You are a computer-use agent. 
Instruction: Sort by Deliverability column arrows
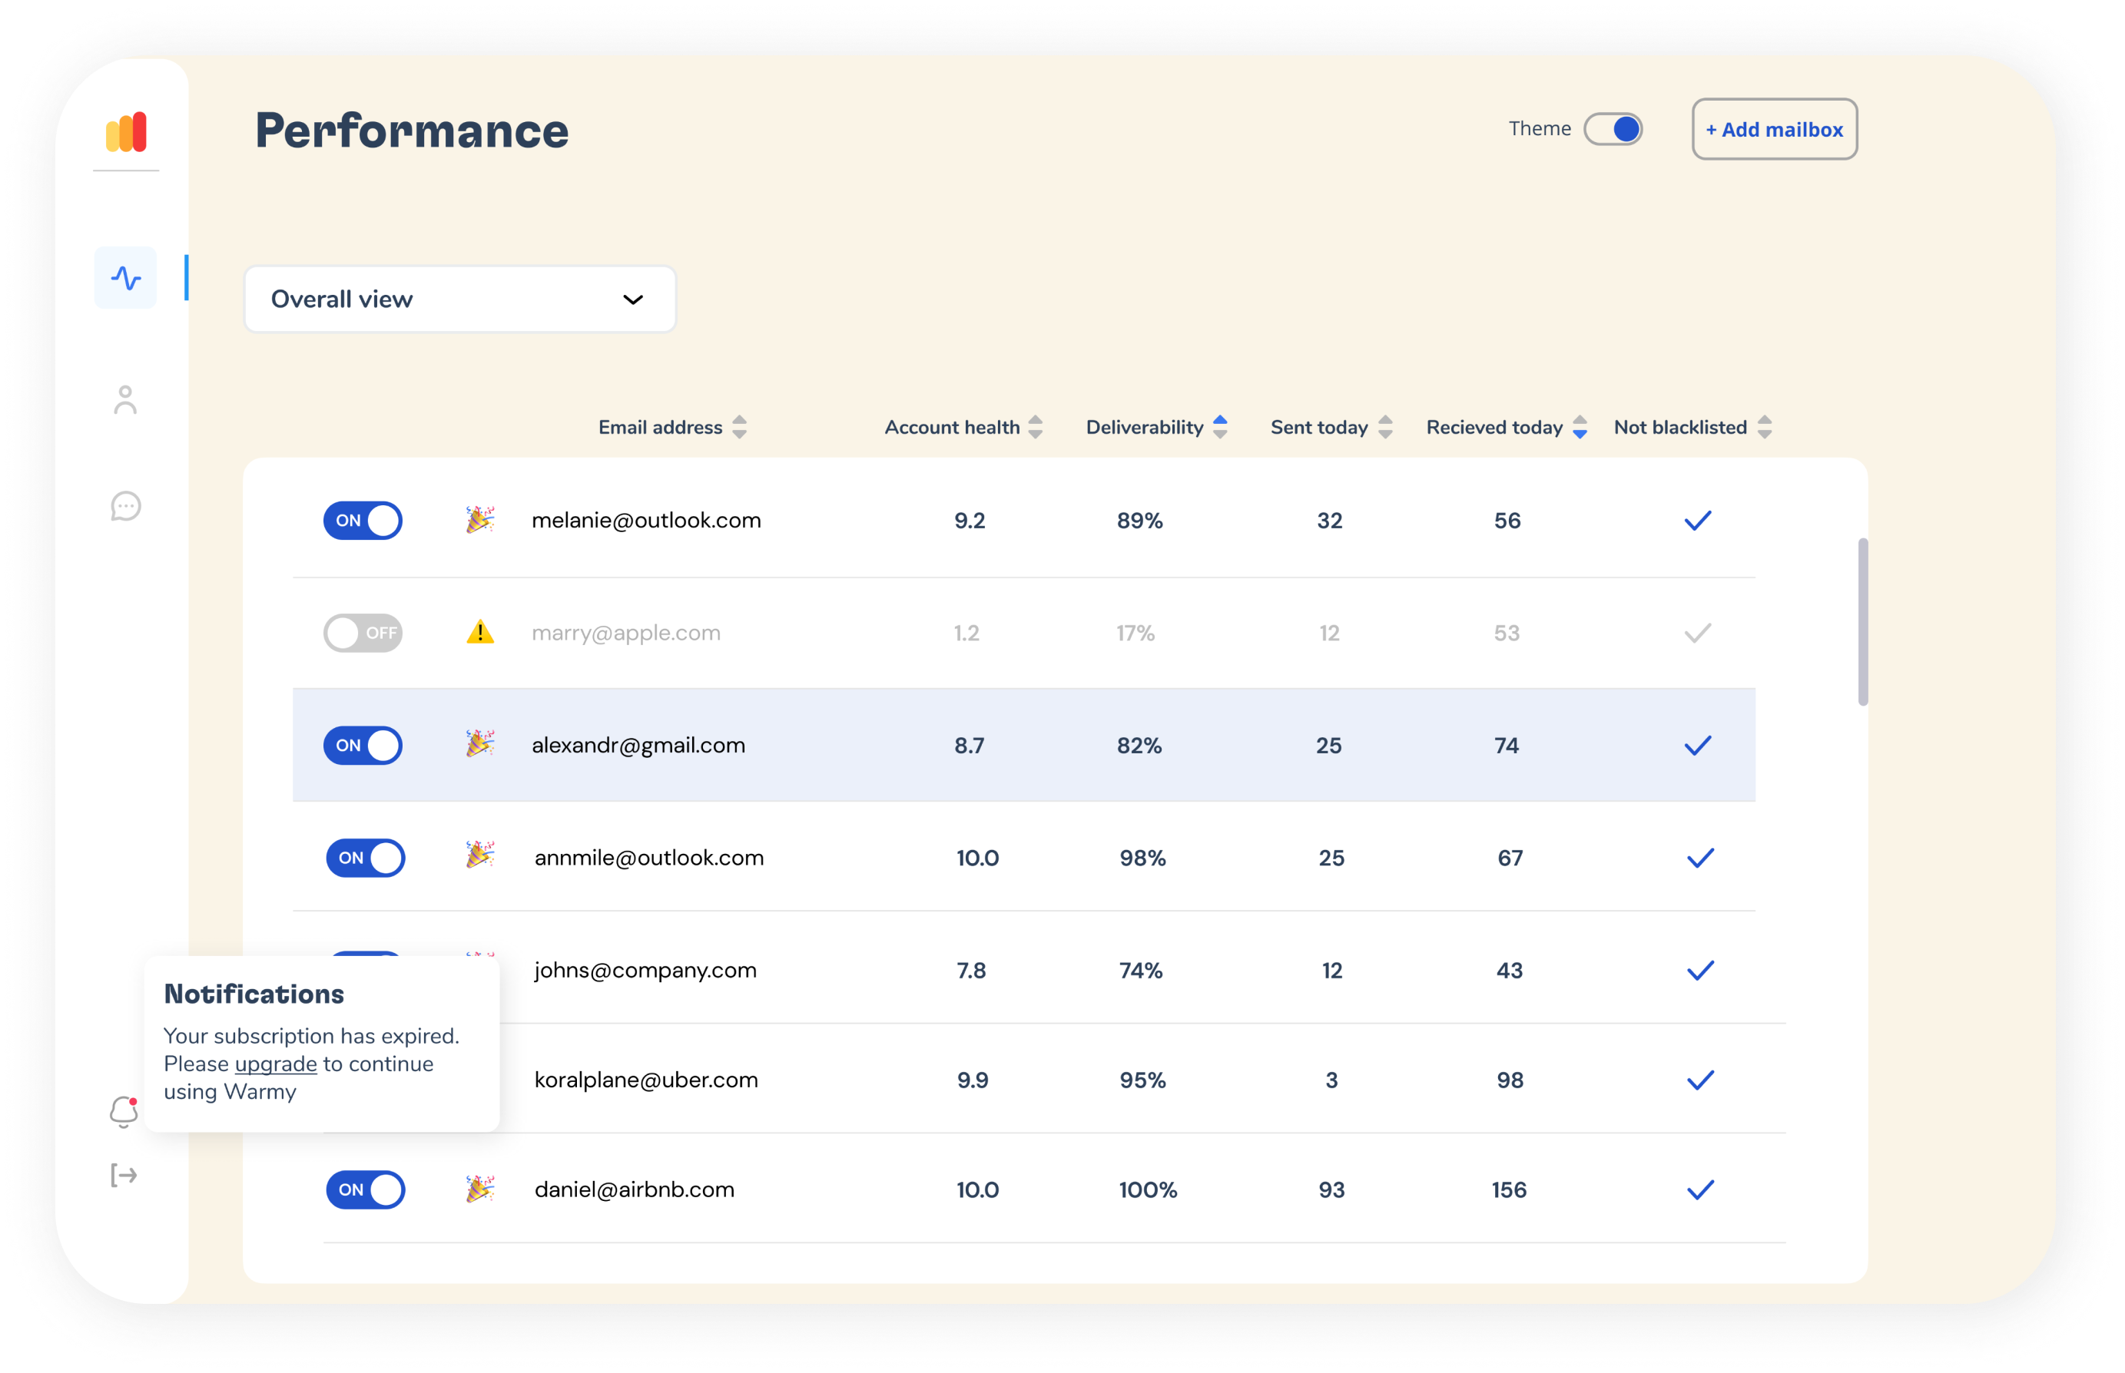(1220, 427)
